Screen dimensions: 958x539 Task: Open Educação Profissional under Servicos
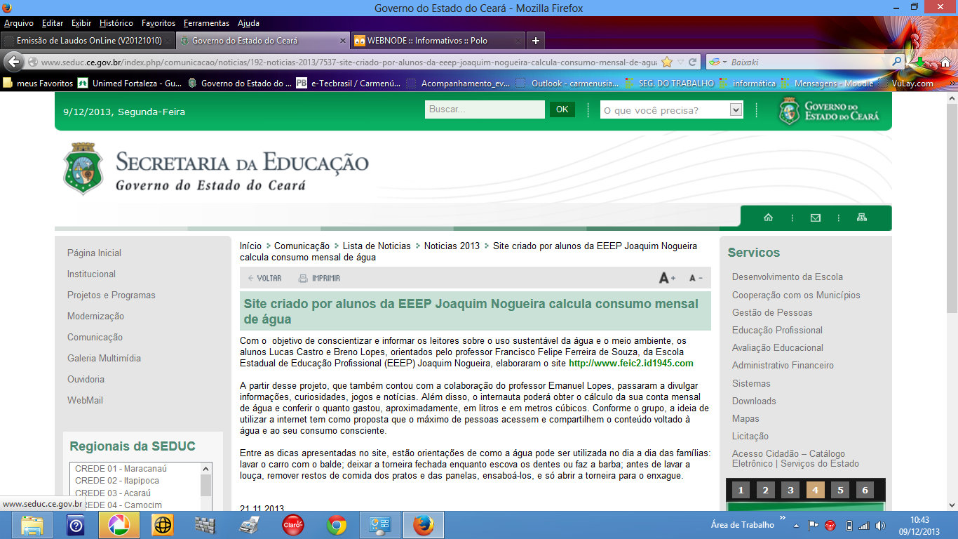coord(777,330)
